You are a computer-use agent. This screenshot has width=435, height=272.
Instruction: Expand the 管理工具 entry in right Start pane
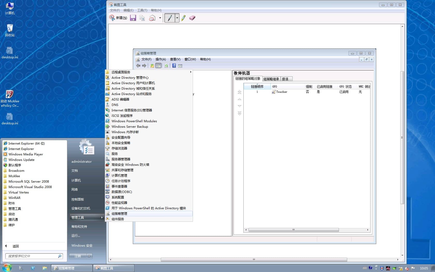[87, 217]
